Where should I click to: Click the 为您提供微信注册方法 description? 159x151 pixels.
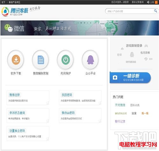point(18,101)
